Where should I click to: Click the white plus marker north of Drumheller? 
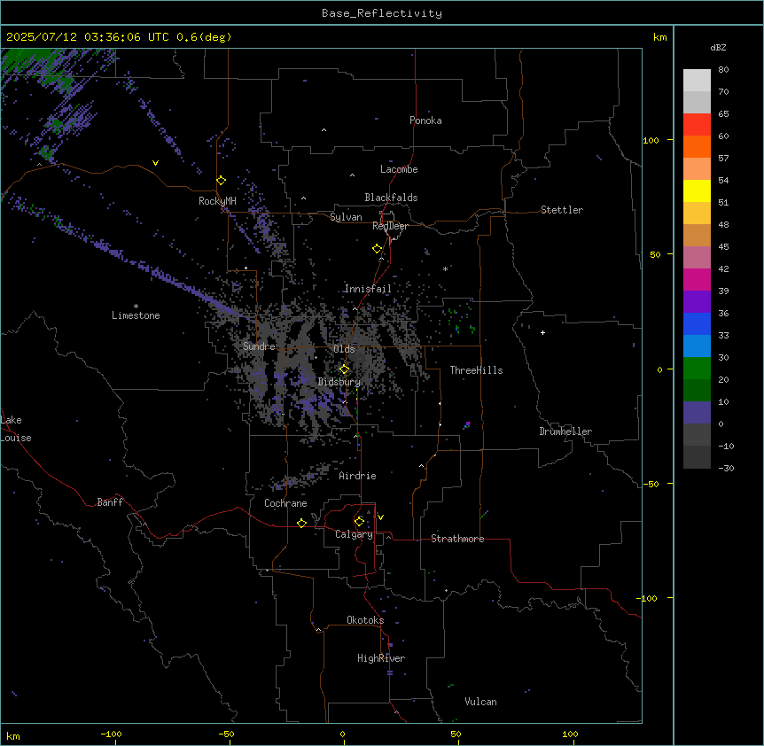(x=542, y=332)
